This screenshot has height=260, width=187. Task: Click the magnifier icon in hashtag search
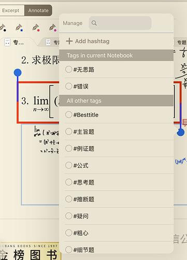pyautogui.click(x=94, y=23)
